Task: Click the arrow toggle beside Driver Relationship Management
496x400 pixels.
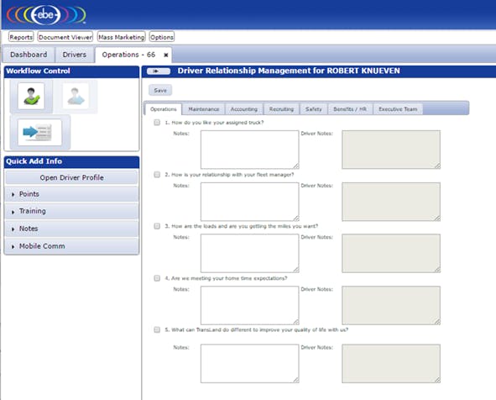Action: click(159, 71)
